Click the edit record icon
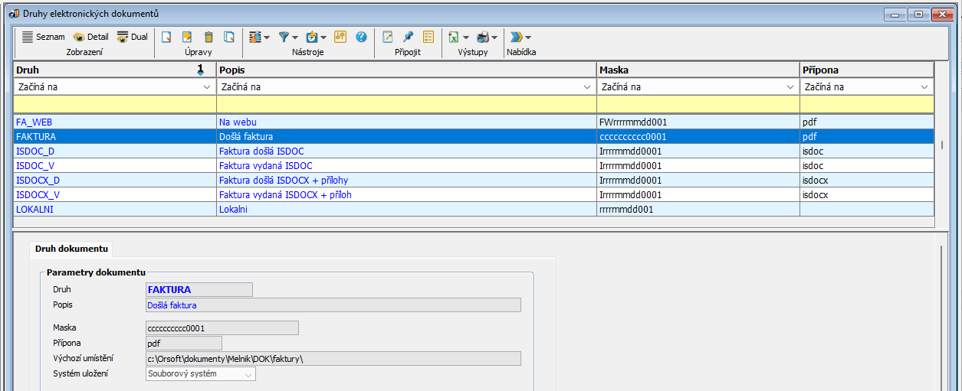The width and height of the screenshot is (962, 391). point(187,37)
